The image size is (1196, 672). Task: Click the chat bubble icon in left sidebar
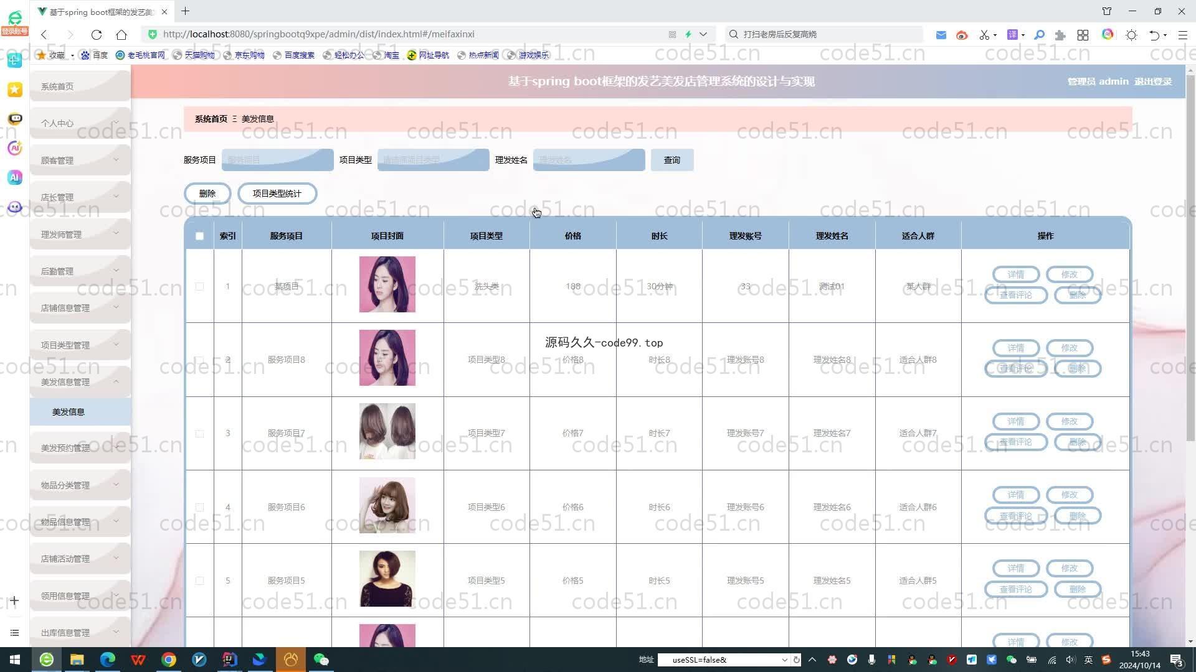[15, 118]
